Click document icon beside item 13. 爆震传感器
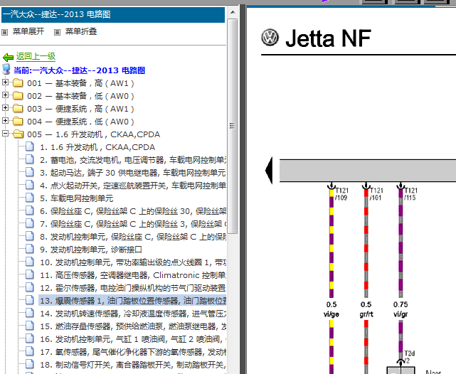Image resolution: width=456 pixels, height=374 pixels. [30, 300]
